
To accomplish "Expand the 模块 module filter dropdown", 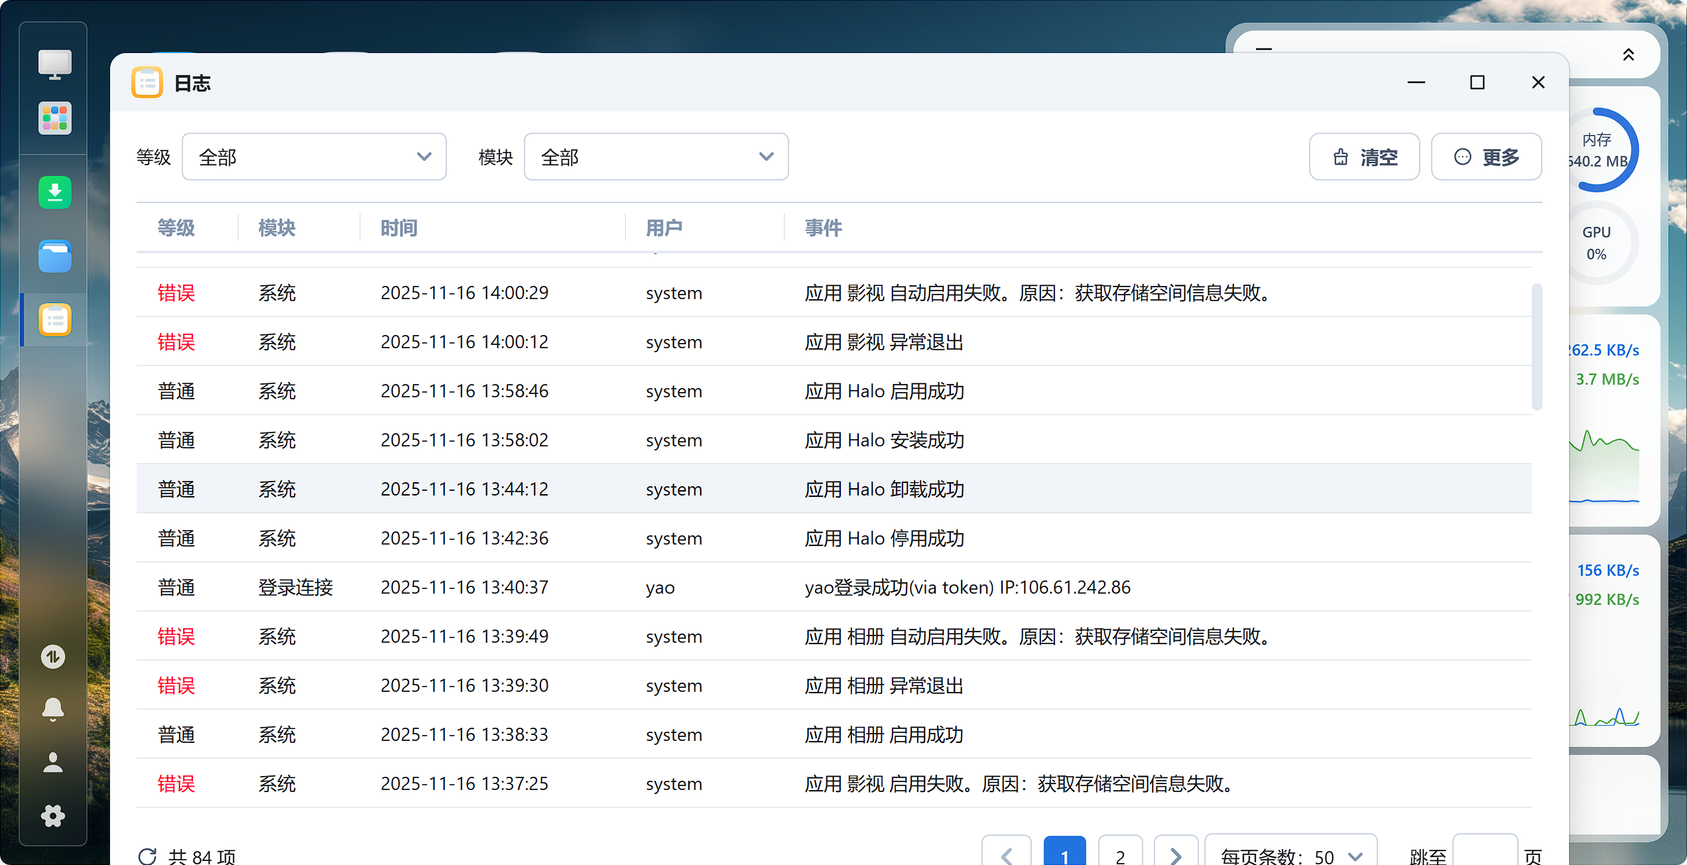I will pos(656,157).
